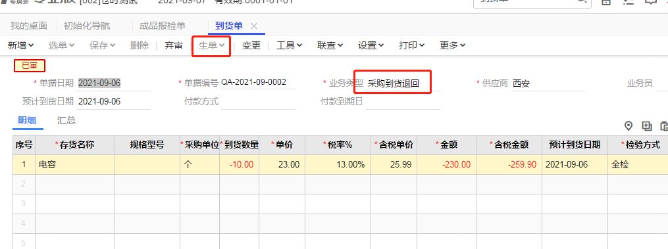Screen dimensions: 668x249
Task: Click the 单据编号 field QA-2021-09-0002
Action: click(258, 83)
